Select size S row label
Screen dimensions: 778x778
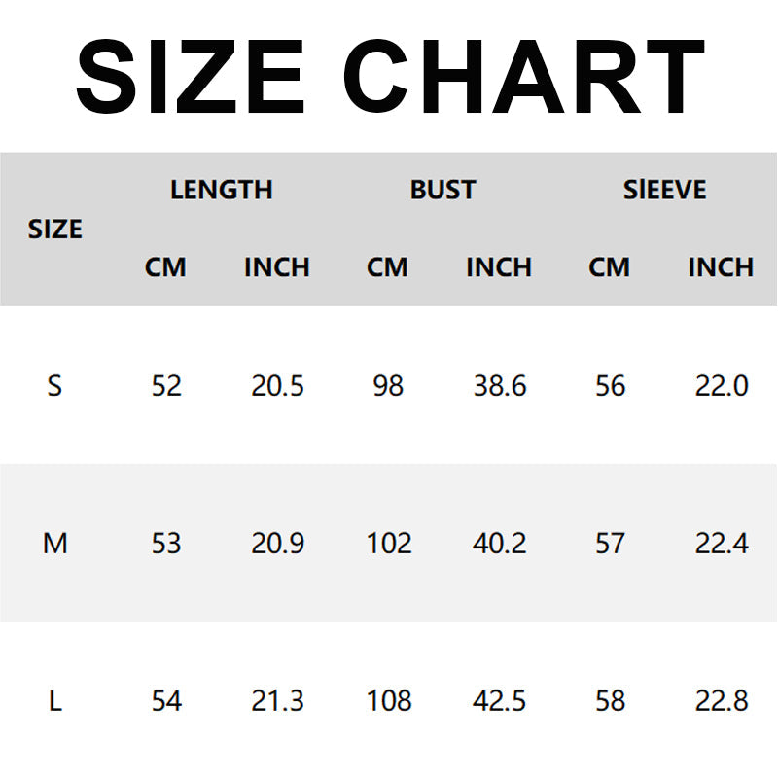pyautogui.click(x=54, y=385)
